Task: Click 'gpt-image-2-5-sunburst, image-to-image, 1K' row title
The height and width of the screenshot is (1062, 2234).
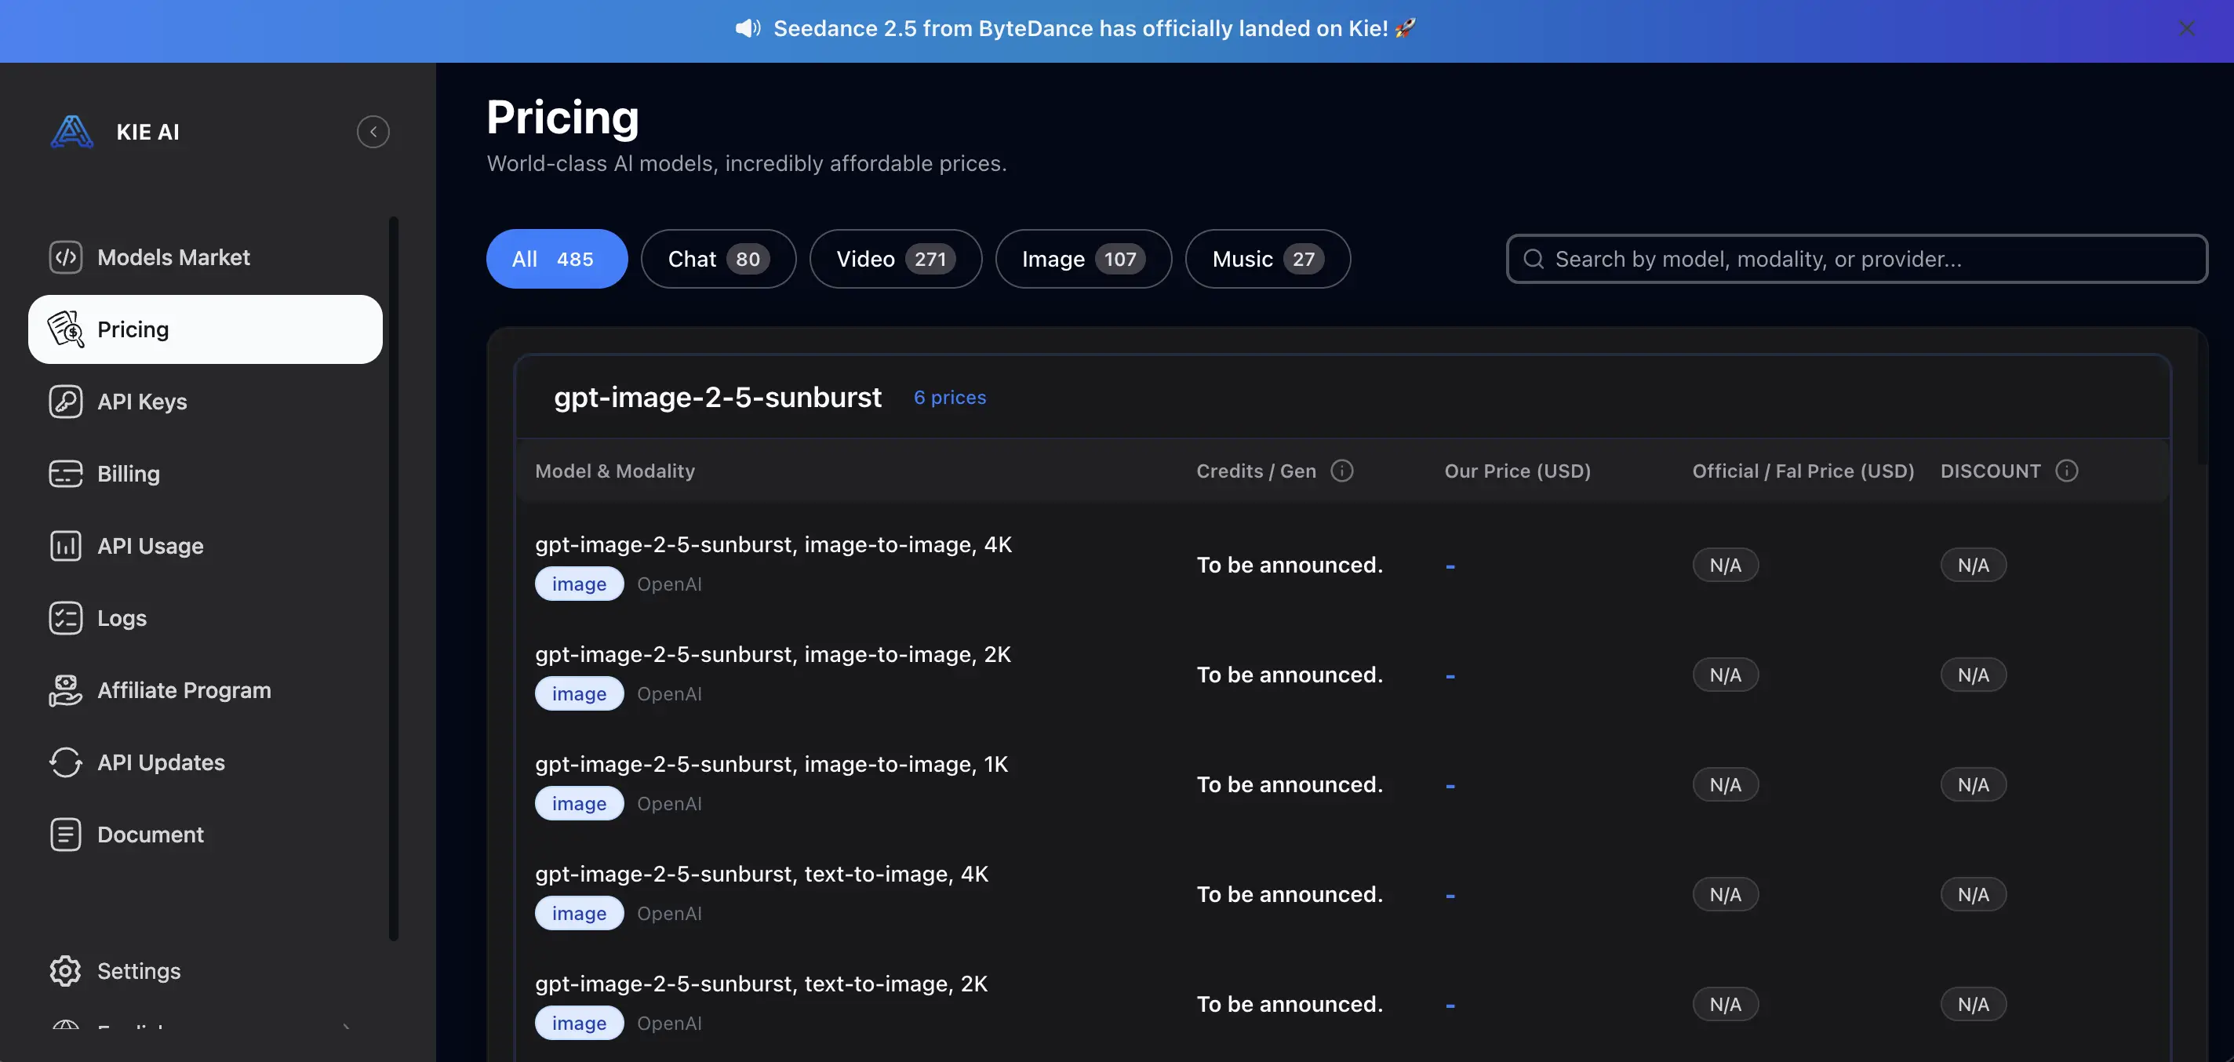Action: (772, 764)
